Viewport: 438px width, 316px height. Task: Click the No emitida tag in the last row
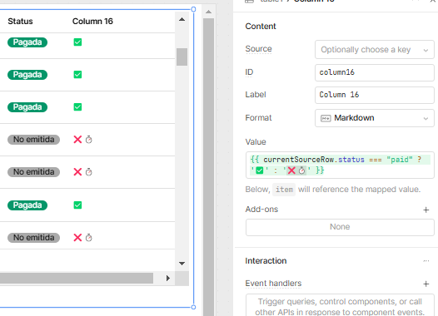click(33, 238)
